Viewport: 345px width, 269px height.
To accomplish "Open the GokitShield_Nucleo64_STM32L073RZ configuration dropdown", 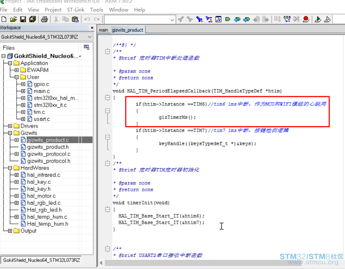I will point(90,37).
